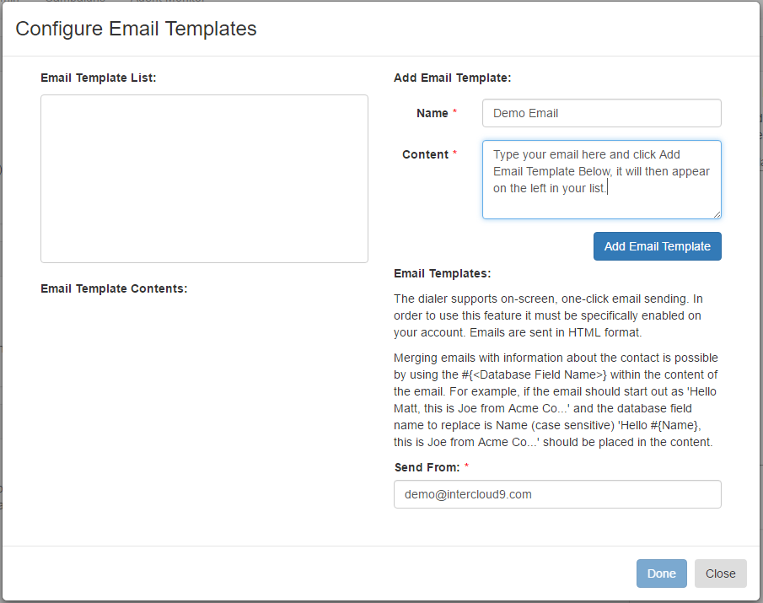The width and height of the screenshot is (763, 603).
Task: Click the Email Template Contents: heading
Action: 114,288
